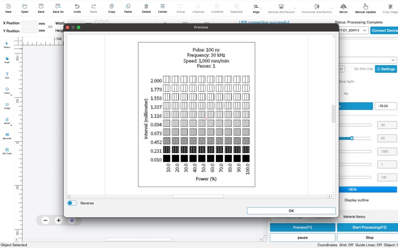Activate the Grab tool

coord(7,60)
